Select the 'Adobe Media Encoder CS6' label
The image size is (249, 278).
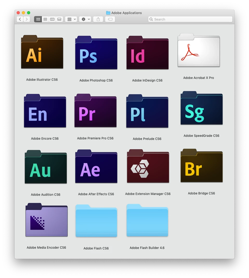click(x=46, y=248)
